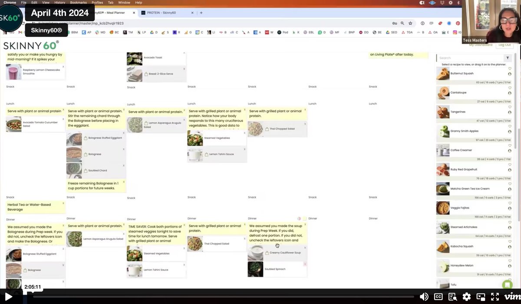Favorite Granny Smith Apples heart
The width and height of the screenshot is (521, 304).
coord(510,126)
